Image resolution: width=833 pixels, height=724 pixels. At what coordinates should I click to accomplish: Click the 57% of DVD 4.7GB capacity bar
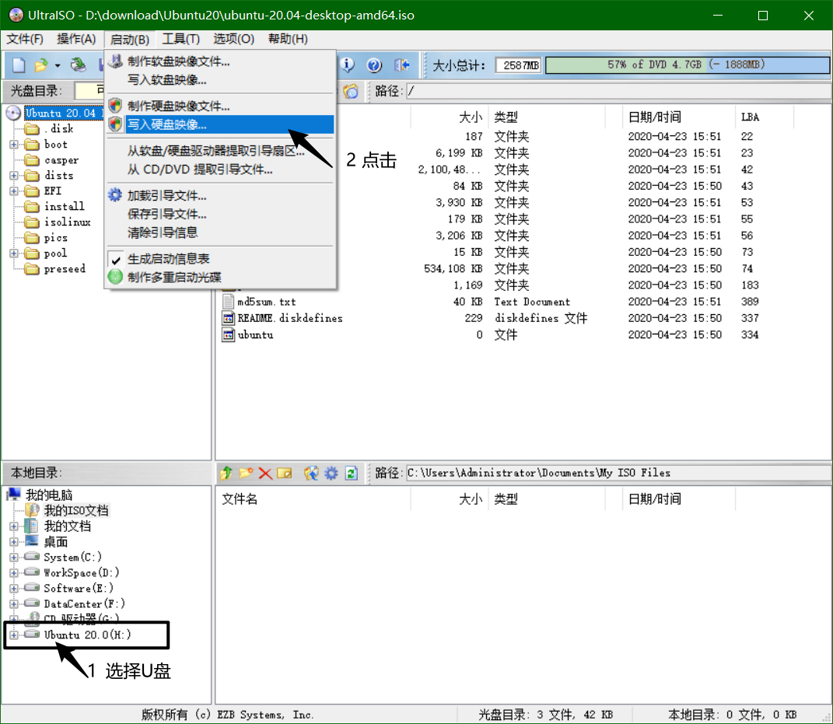(x=687, y=65)
